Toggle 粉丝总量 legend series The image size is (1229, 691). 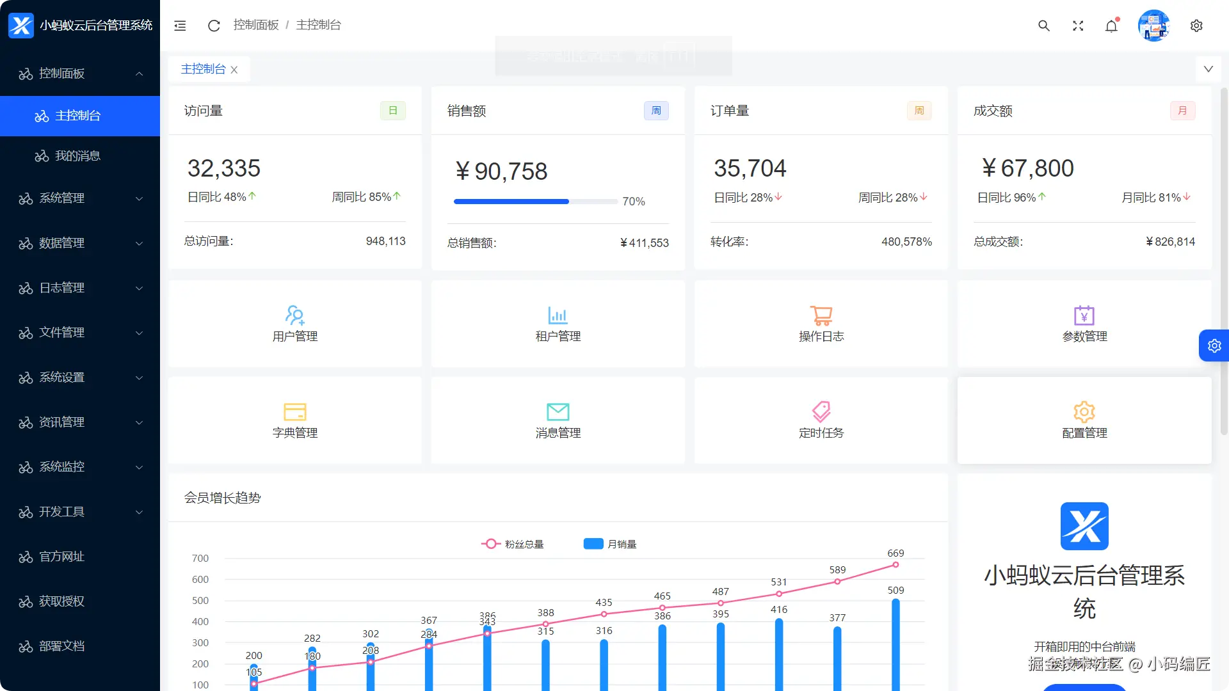[x=512, y=544]
